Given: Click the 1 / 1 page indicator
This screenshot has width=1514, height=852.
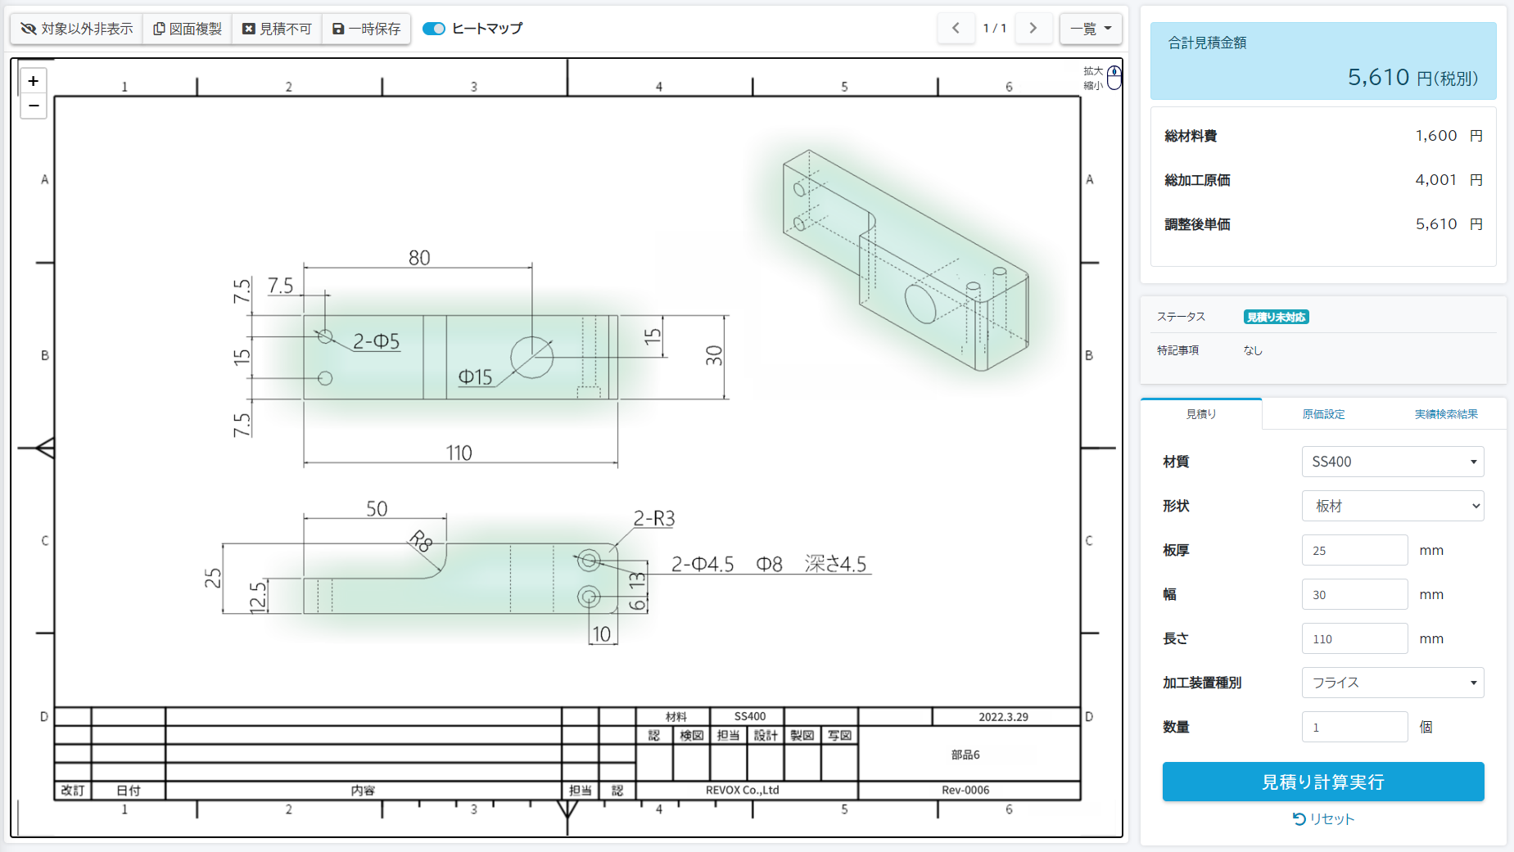Looking at the screenshot, I should click(995, 29).
